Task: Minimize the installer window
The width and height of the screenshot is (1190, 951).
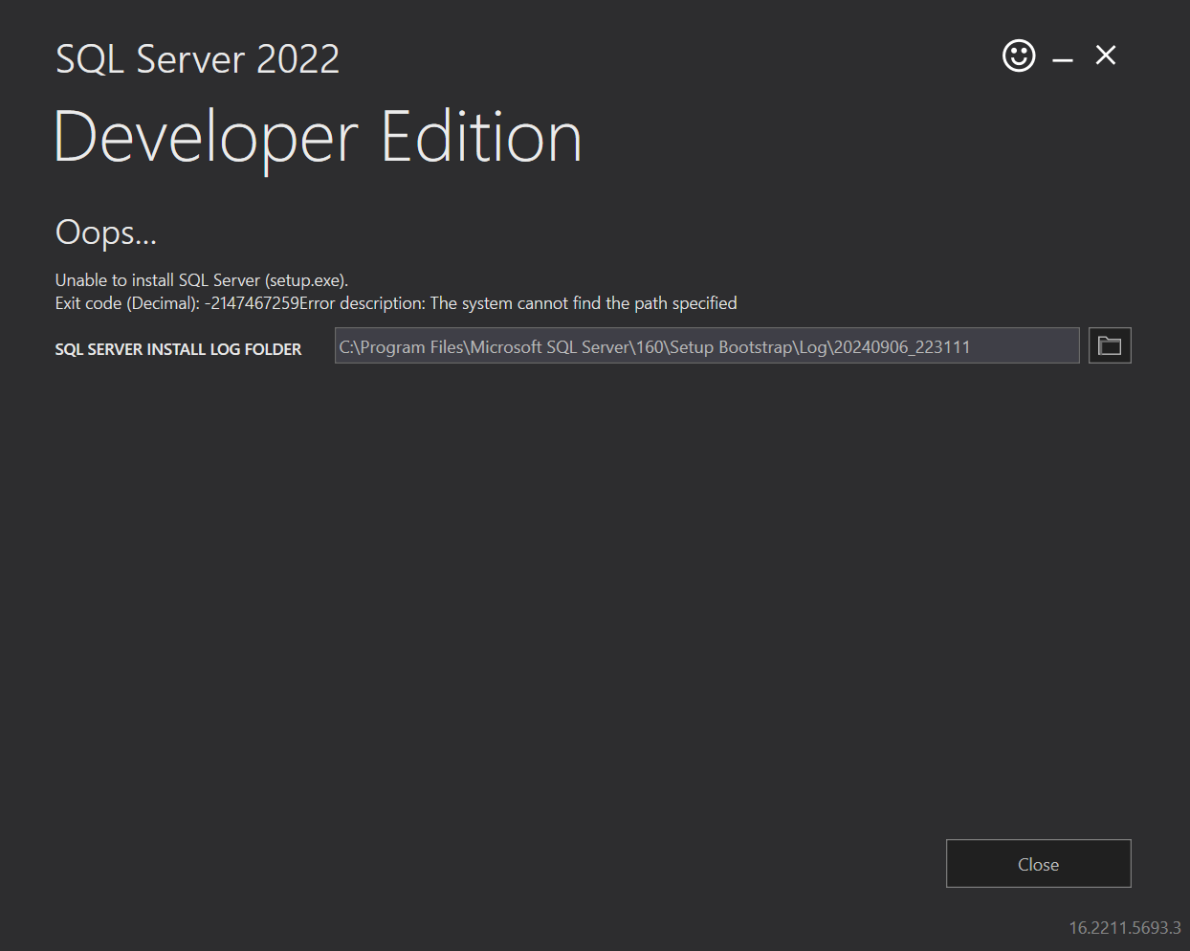Action: 1062,57
